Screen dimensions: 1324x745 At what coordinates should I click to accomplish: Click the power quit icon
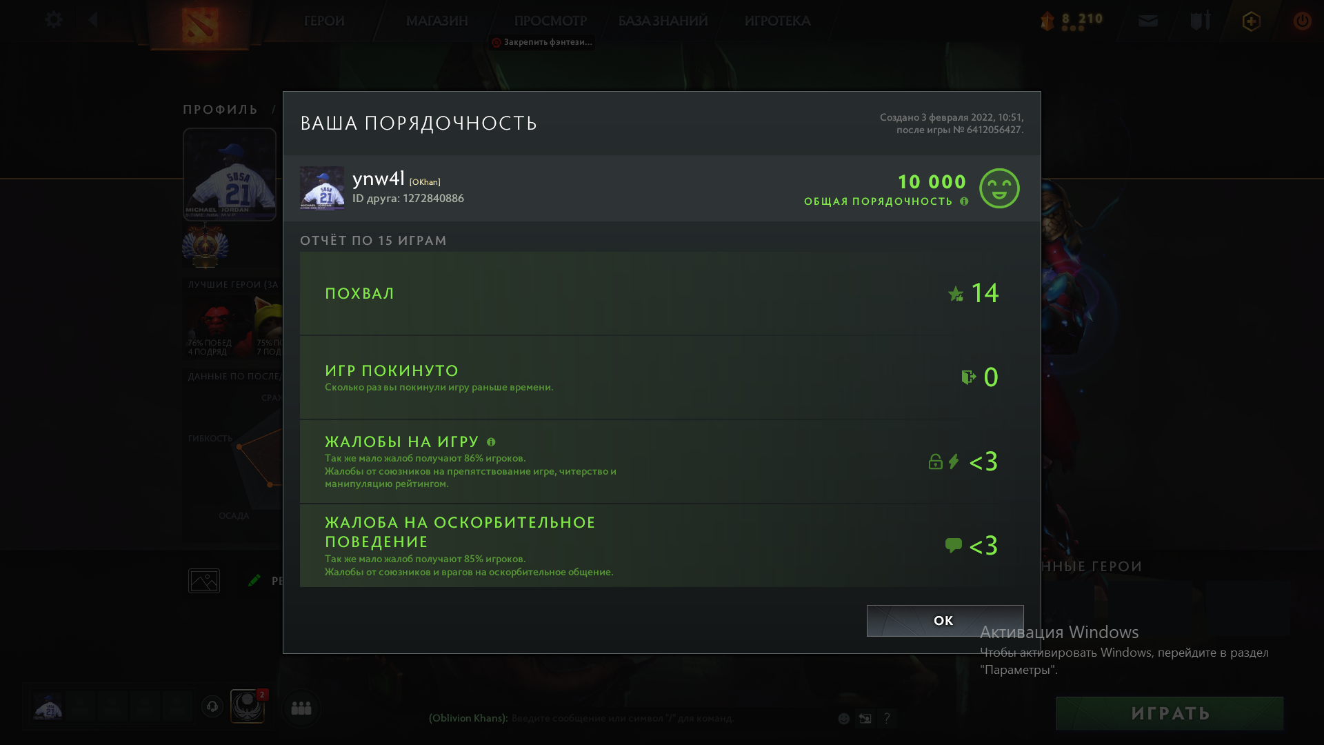(x=1303, y=21)
